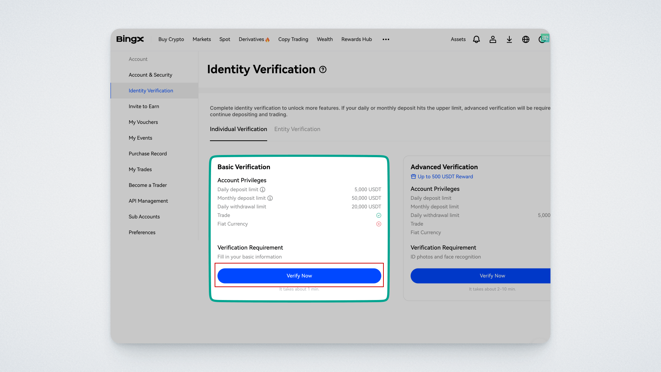Open API Management in the sidebar
Viewport: 661px width, 372px height.
pyautogui.click(x=148, y=201)
